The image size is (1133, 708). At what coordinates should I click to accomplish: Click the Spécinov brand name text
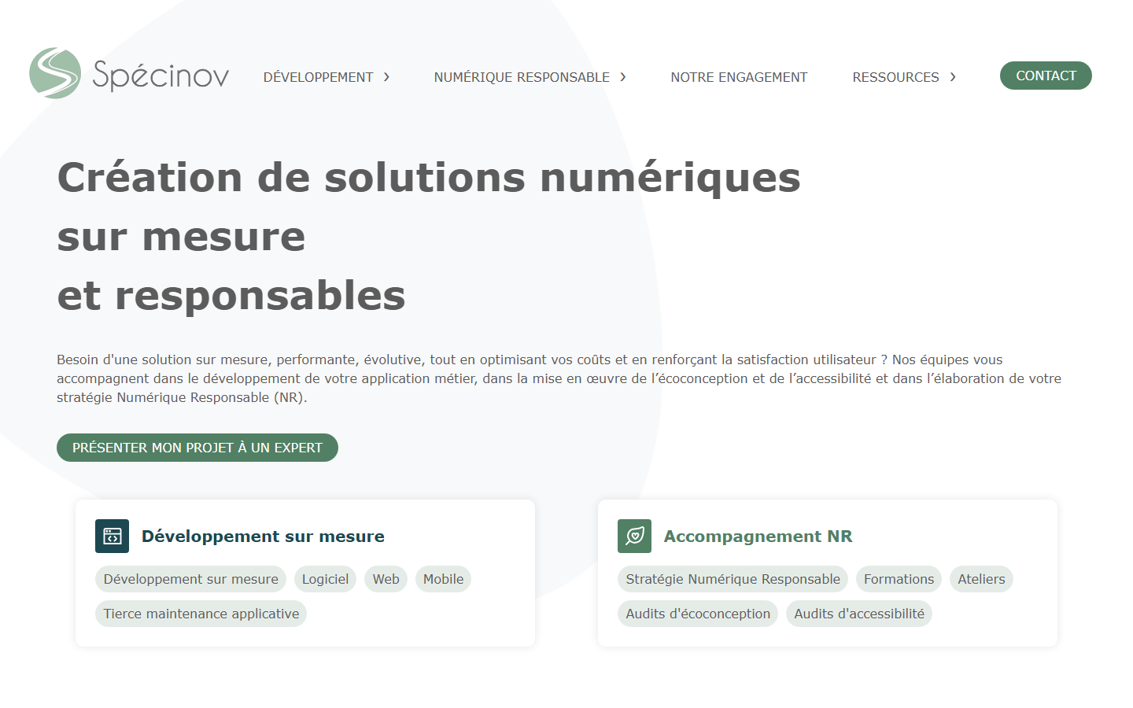click(161, 76)
